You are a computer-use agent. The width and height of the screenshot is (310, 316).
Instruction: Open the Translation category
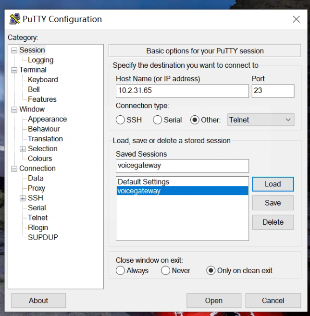coord(45,139)
